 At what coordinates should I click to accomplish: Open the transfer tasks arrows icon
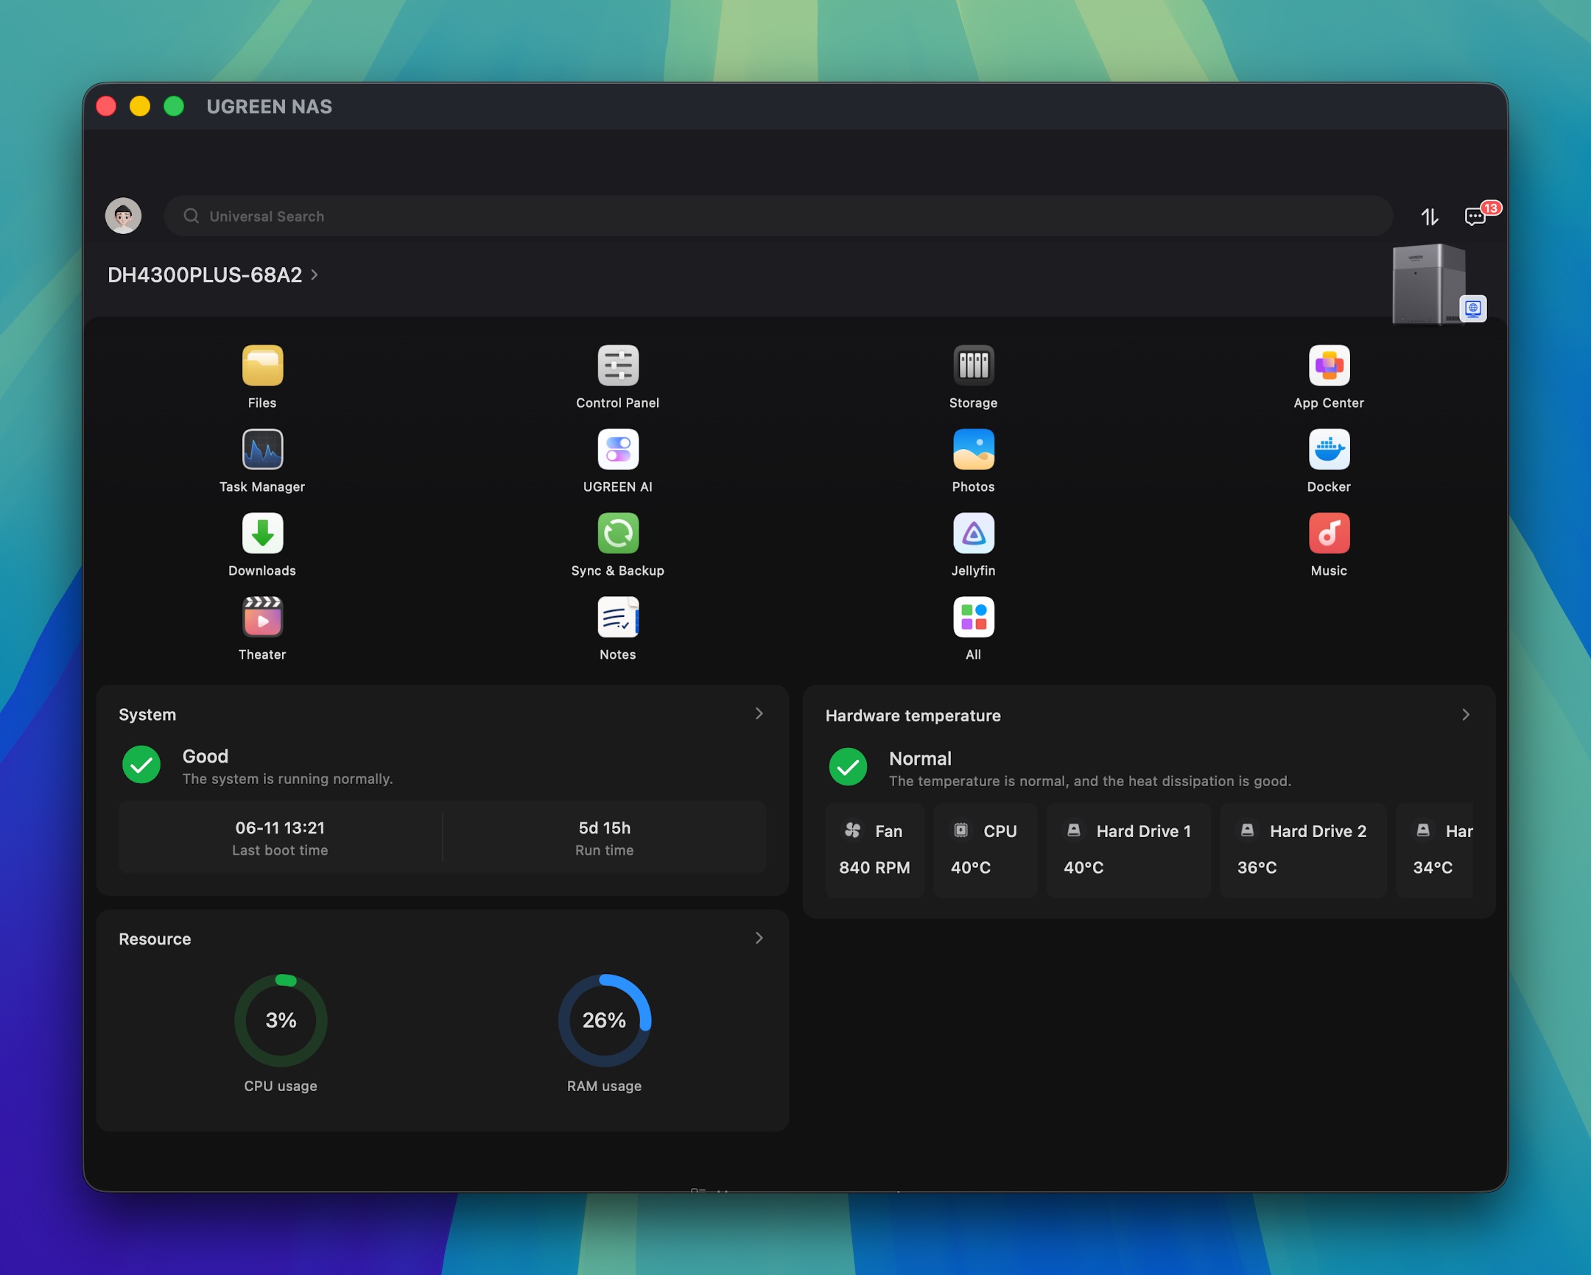click(1430, 217)
